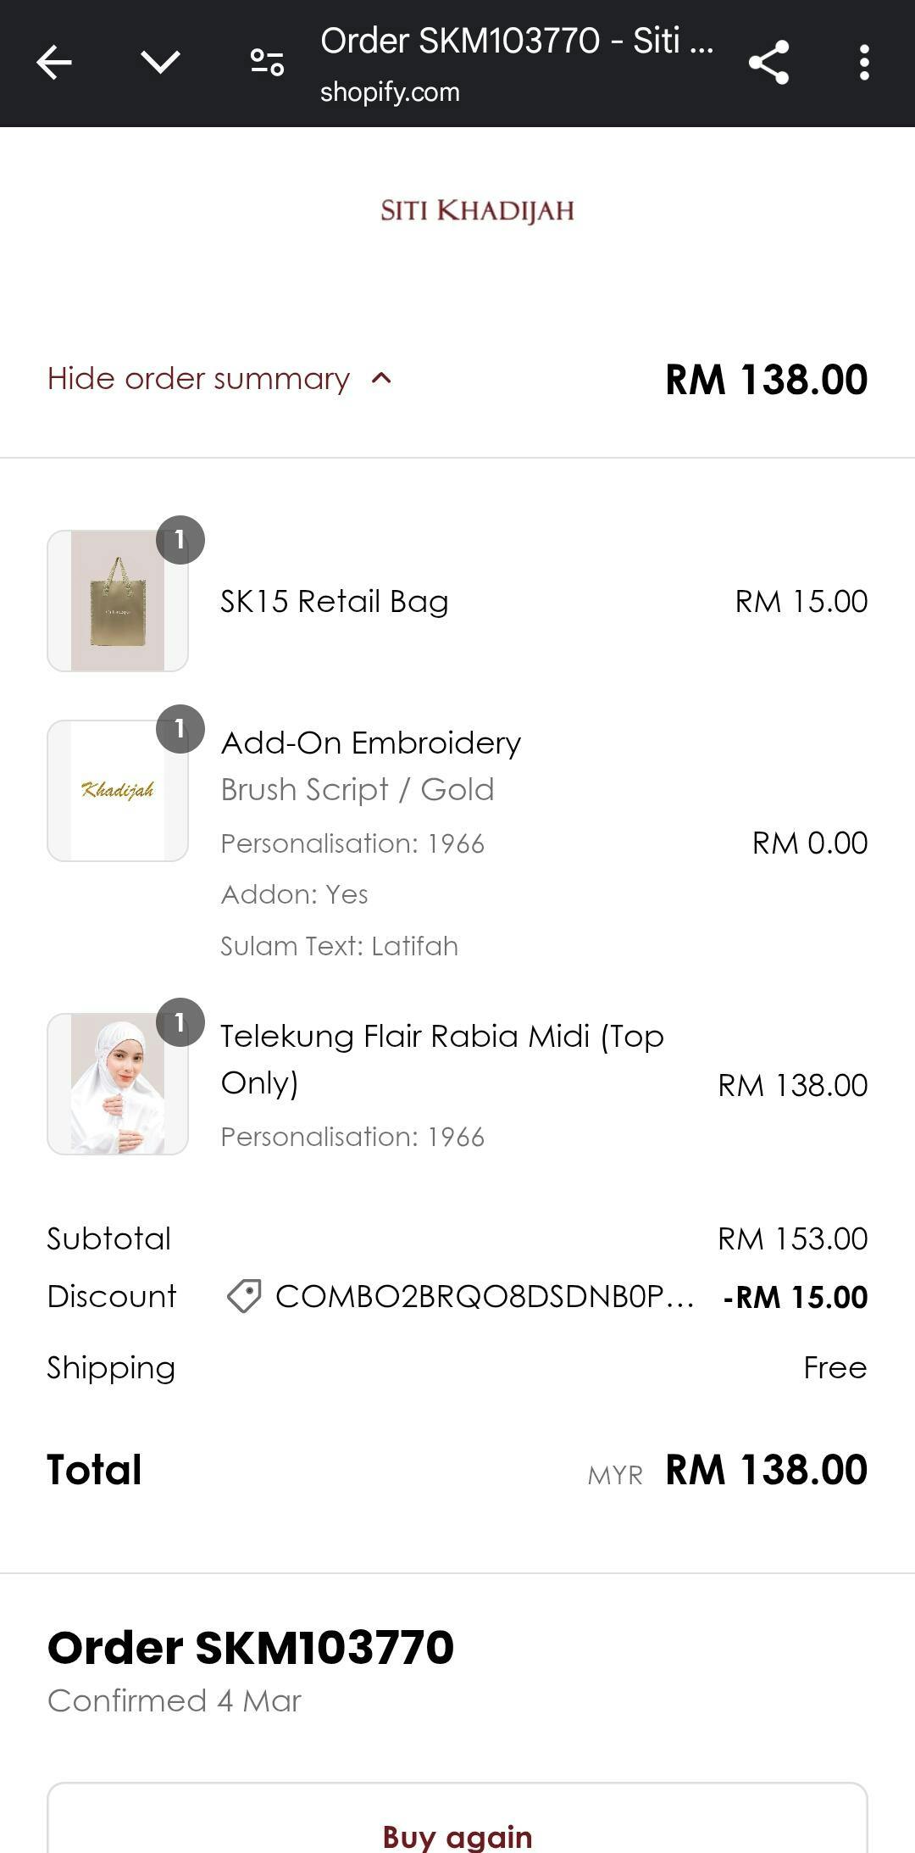Image resolution: width=915 pixels, height=1853 pixels.
Task: Tap the Add-On Embroidery thumbnail image
Action: click(118, 791)
